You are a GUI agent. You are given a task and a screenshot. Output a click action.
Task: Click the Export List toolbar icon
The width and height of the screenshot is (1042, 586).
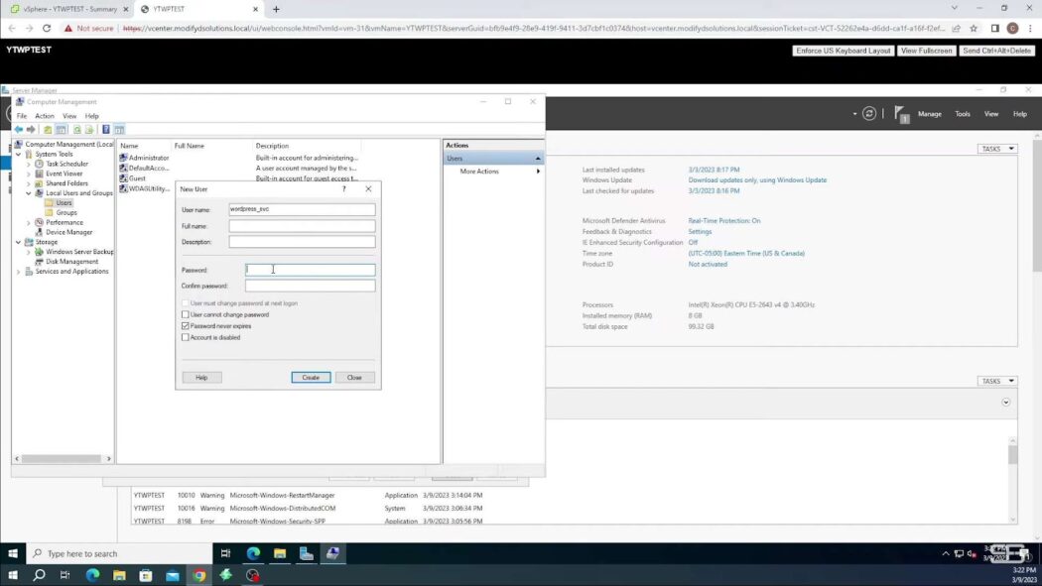[x=89, y=130]
